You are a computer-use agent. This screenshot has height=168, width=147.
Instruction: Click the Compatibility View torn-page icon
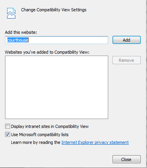tap(11, 13)
